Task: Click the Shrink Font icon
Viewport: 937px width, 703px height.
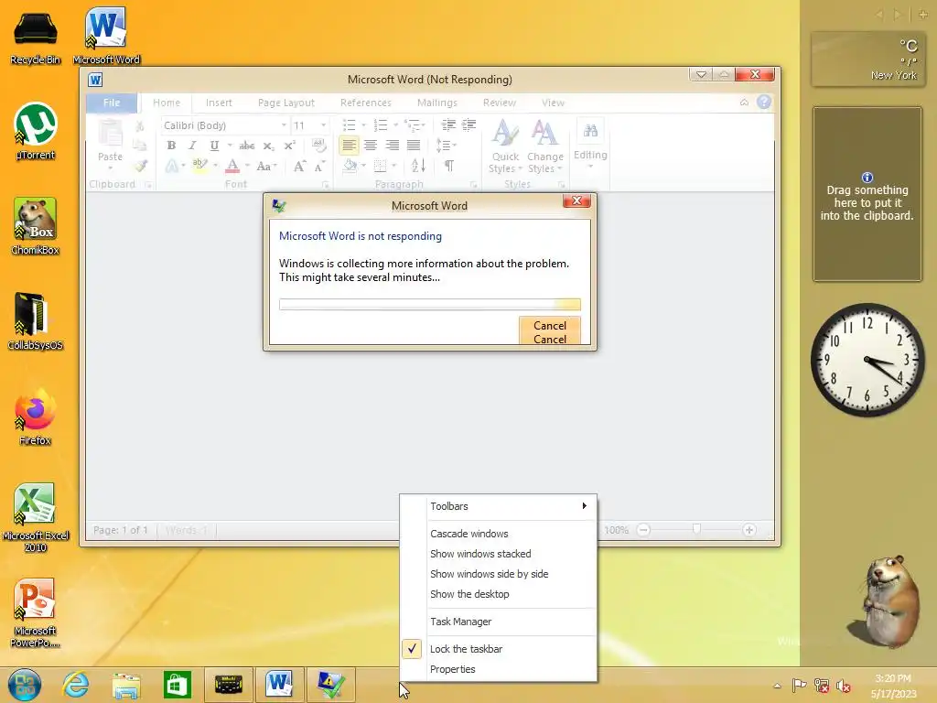Action: tap(319, 167)
